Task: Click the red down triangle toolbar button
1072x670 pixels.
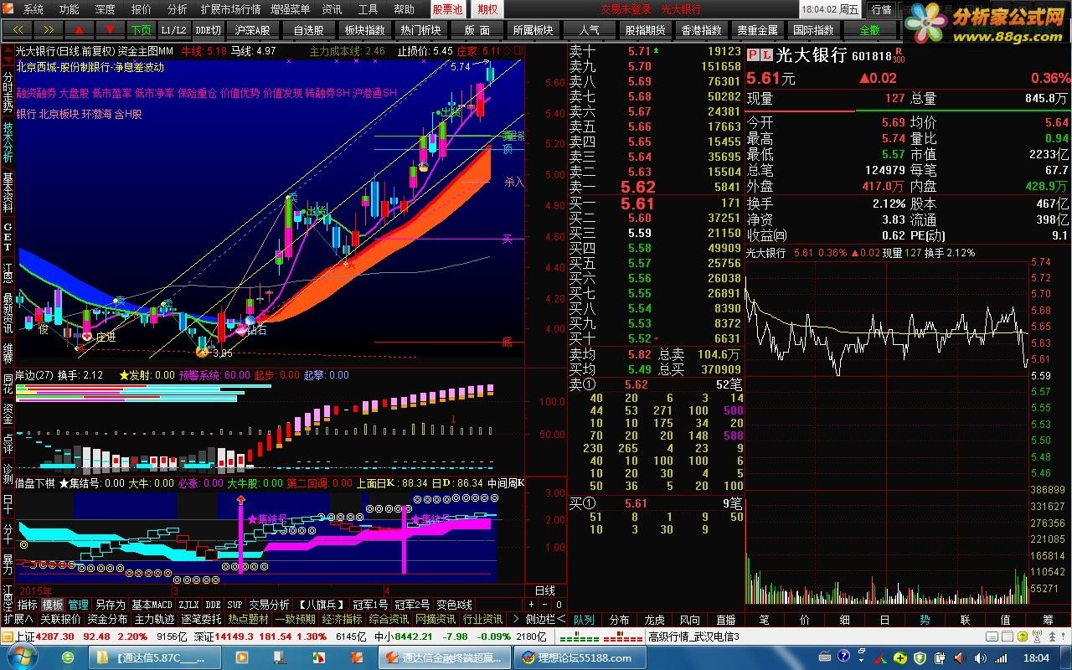Action: (111, 29)
